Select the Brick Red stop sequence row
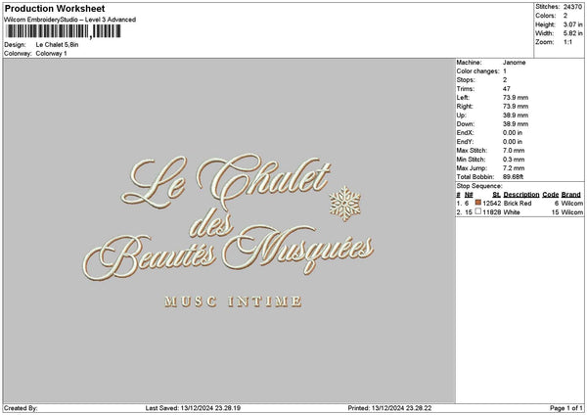The image size is (587, 415). click(x=519, y=203)
